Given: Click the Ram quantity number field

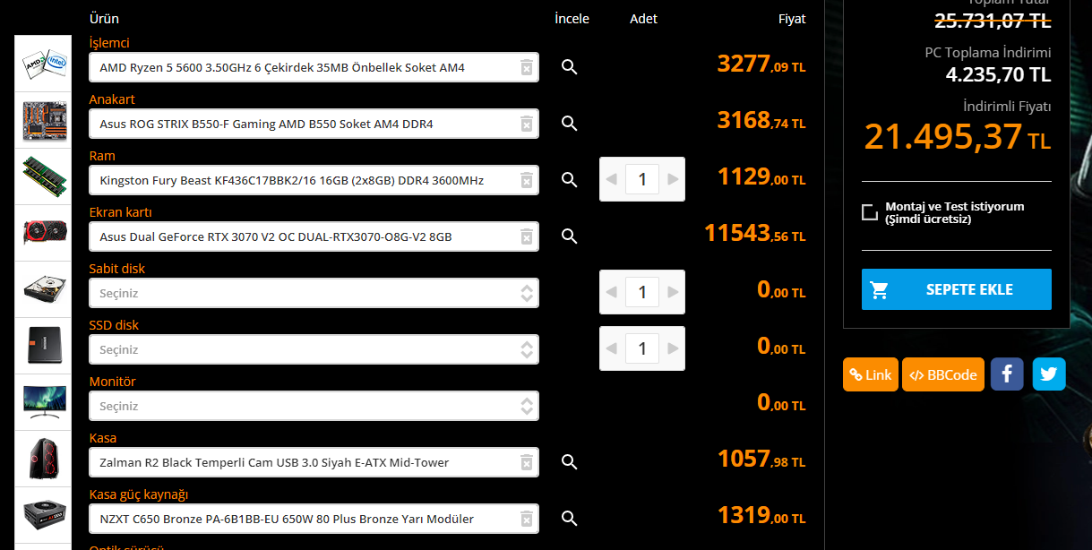Looking at the screenshot, I should [x=642, y=179].
